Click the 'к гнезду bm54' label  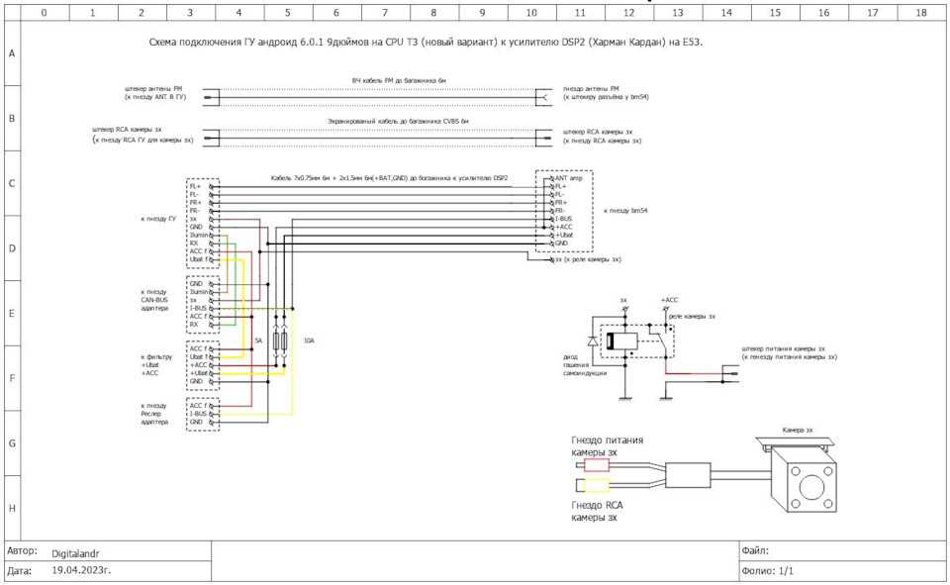pos(625,211)
